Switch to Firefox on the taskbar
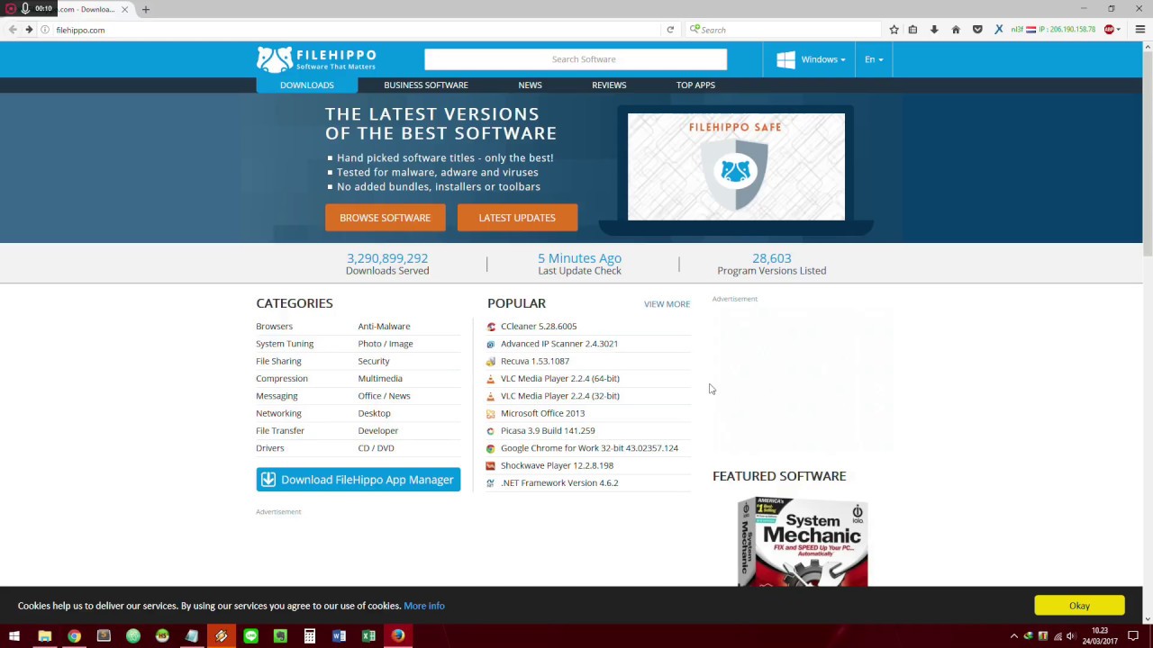The width and height of the screenshot is (1153, 648). (x=397, y=636)
